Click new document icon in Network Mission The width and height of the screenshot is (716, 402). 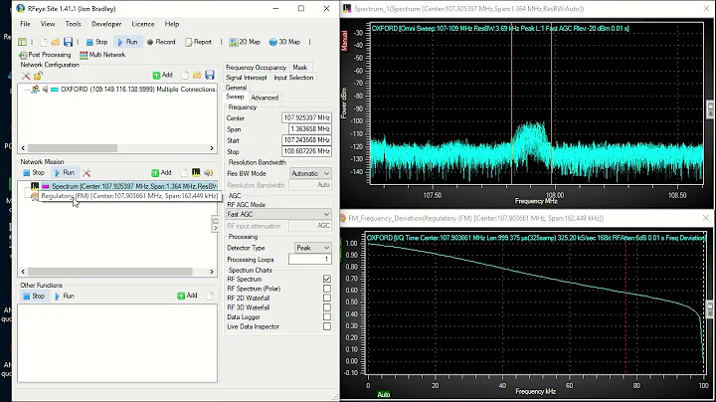[184, 173]
